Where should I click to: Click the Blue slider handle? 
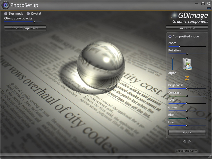click(187, 118)
